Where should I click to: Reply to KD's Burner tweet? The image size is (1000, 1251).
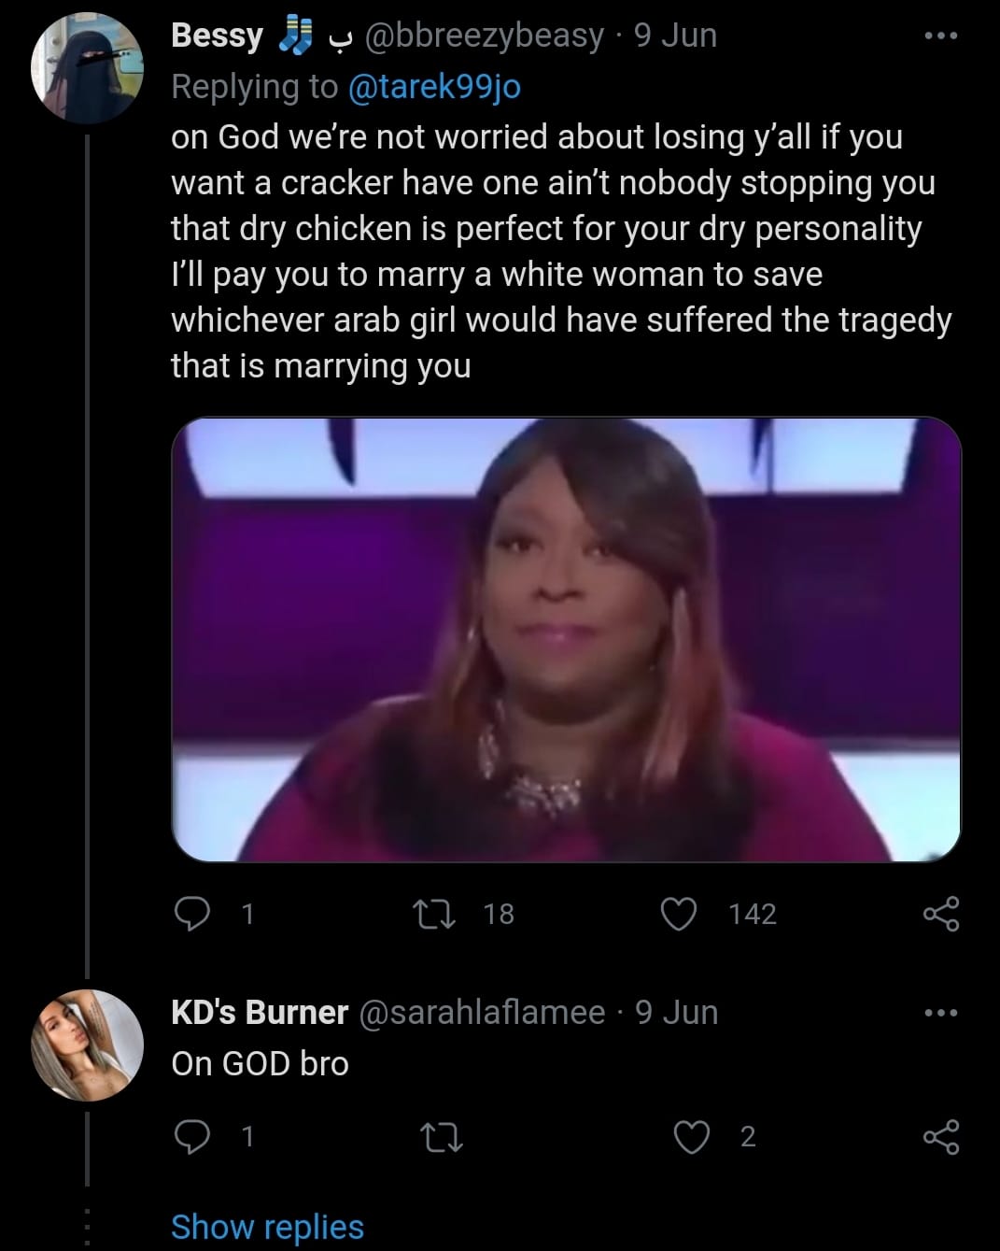click(x=192, y=1136)
